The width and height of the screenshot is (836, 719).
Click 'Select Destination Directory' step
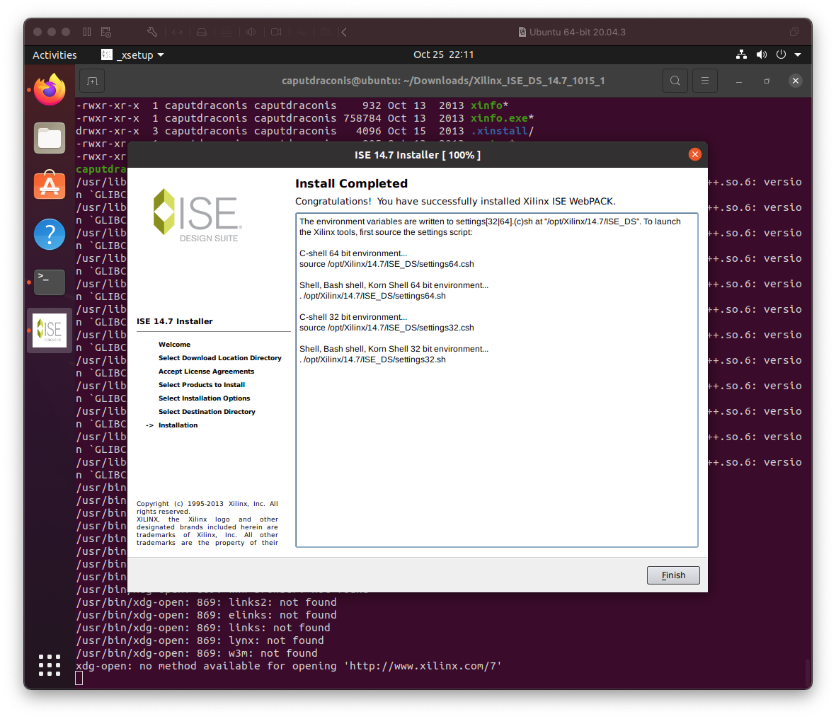click(207, 411)
